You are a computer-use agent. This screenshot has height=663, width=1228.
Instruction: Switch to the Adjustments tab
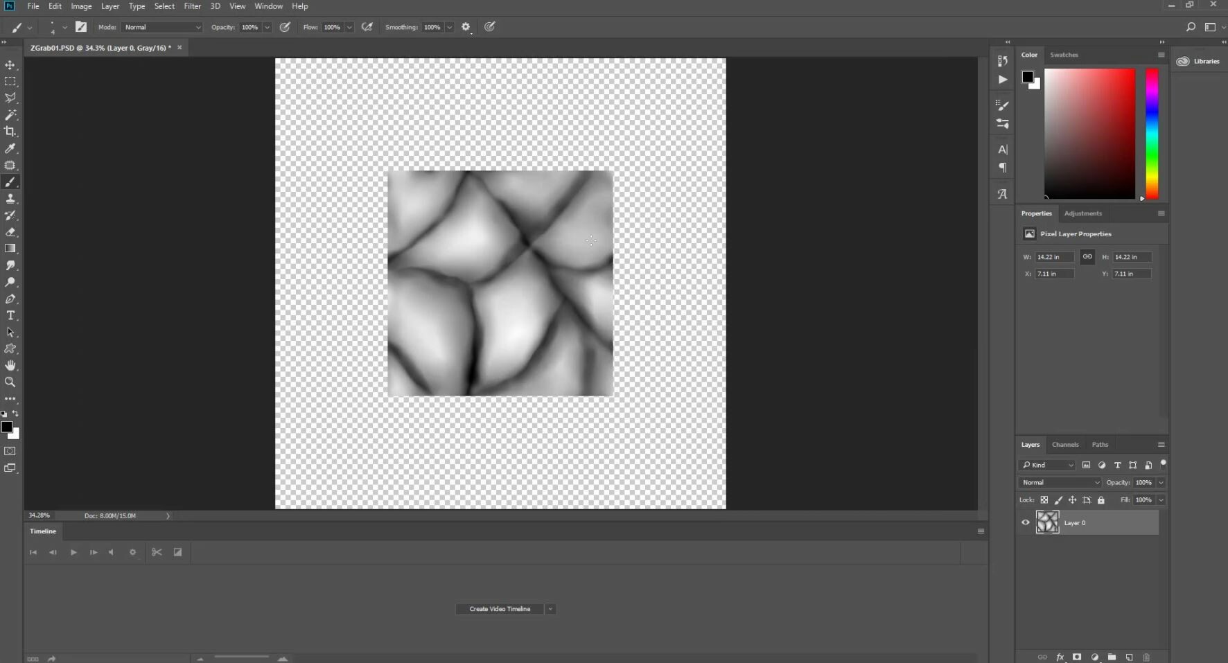click(1082, 213)
